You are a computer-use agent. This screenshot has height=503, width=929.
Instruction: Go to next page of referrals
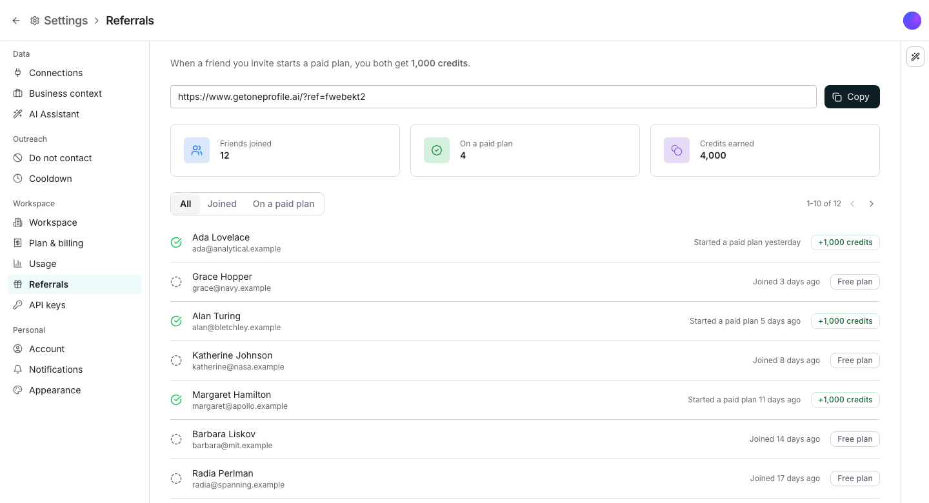872,204
